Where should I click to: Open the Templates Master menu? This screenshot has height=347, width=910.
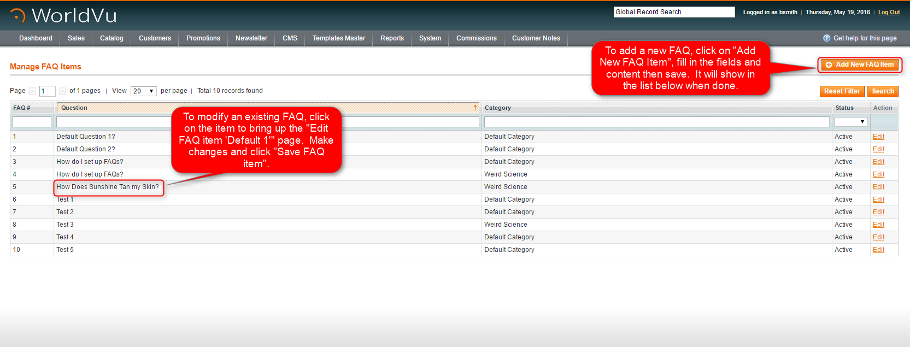(338, 38)
